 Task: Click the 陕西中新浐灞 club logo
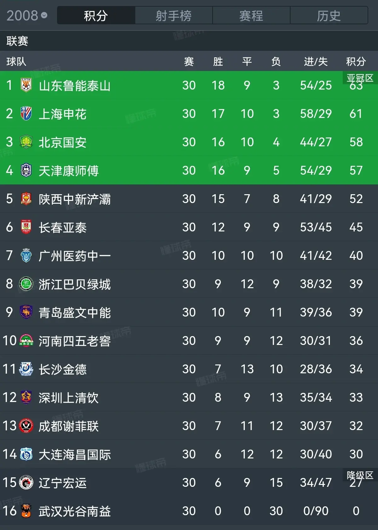26,199
